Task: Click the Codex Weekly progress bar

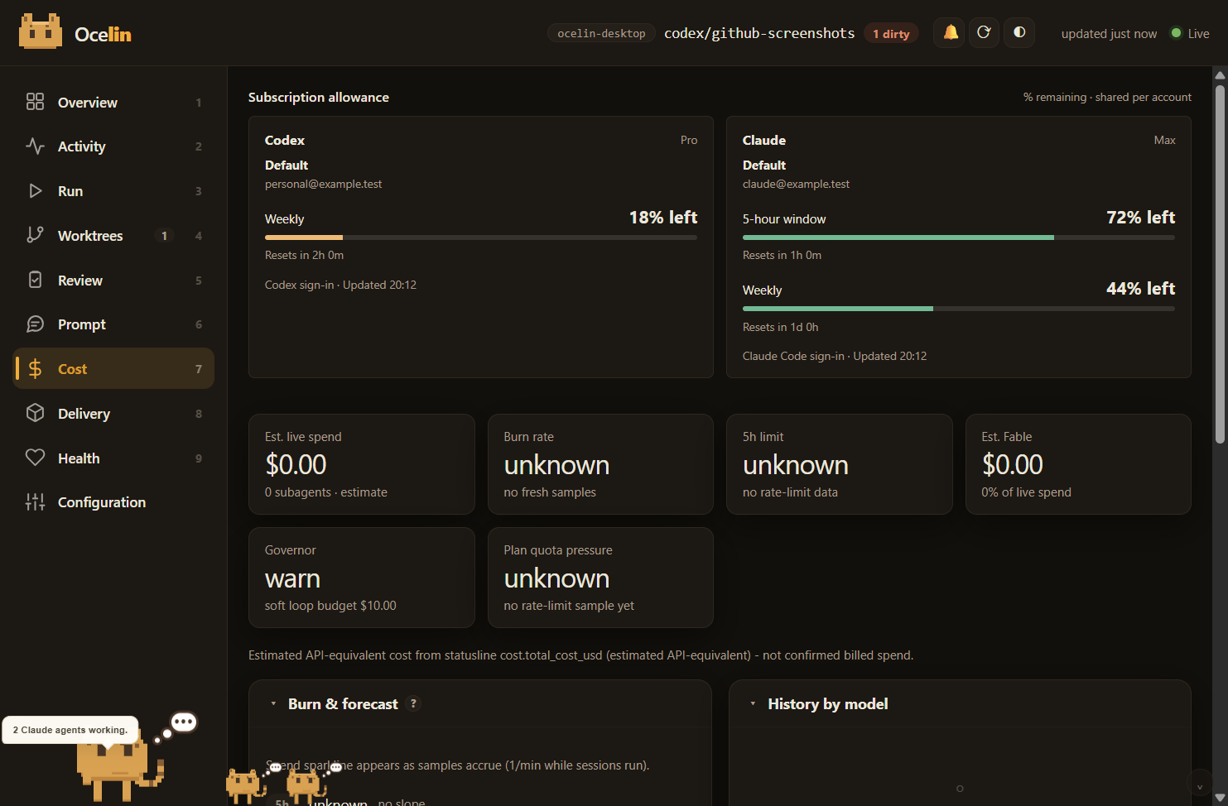Action: point(481,237)
